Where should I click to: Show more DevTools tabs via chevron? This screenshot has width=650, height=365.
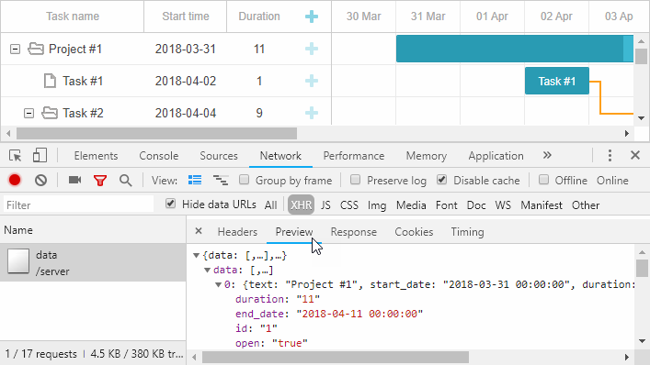tap(547, 155)
